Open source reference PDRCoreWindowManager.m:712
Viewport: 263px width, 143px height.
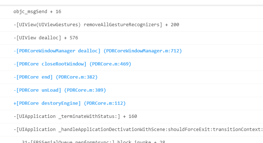[x=143, y=51]
